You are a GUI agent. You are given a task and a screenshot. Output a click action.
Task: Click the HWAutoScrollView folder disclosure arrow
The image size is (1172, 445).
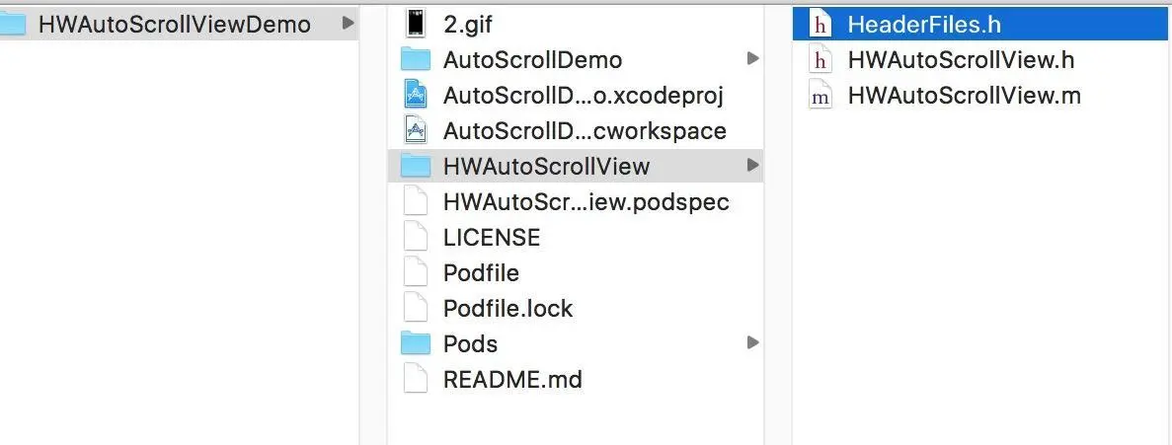point(752,165)
